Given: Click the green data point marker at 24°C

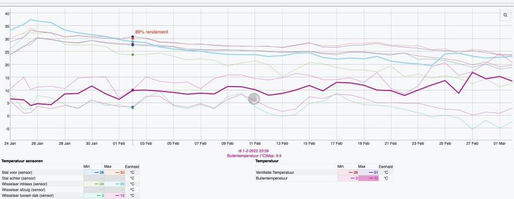Looking at the screenshot, I should point(133,55).
